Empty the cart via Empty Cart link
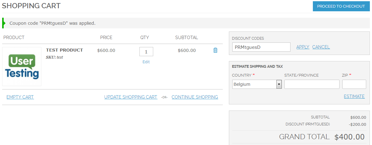The image size is (372, 145). (x=20, y=97)
